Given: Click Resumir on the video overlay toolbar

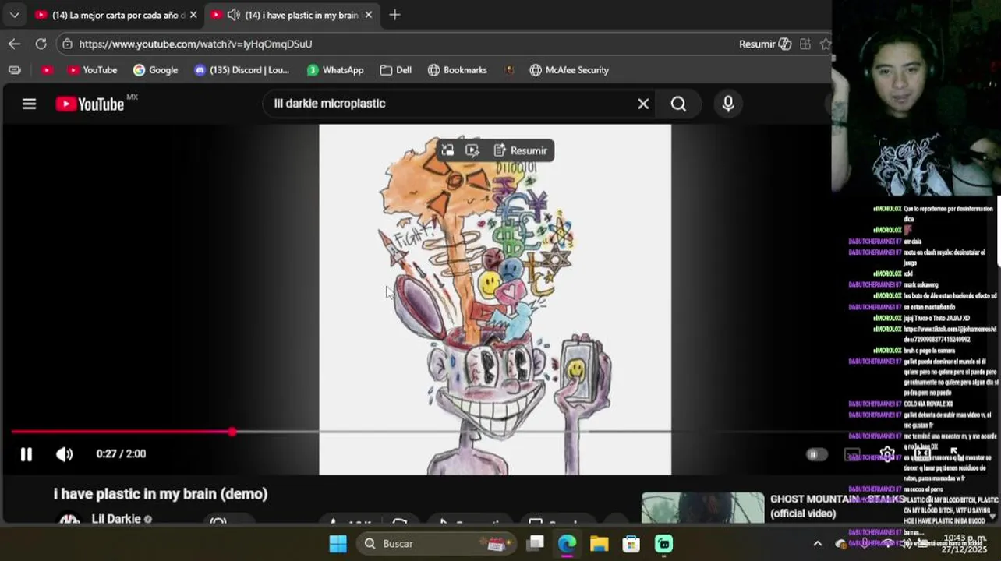Looking at the screenshot, I should (x=520, y=150).
